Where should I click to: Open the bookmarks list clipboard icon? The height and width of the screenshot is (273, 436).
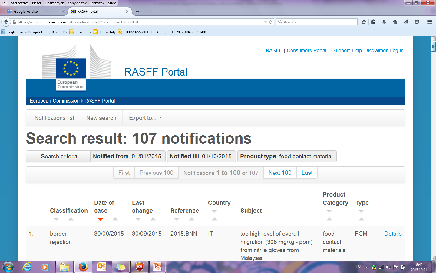click(373, 22)
